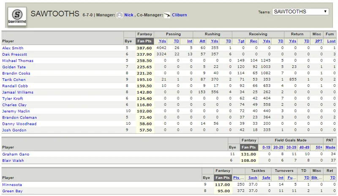Open Tarik Cohen player page
Viewport: 338px width, 196px height.
(14, 80)
